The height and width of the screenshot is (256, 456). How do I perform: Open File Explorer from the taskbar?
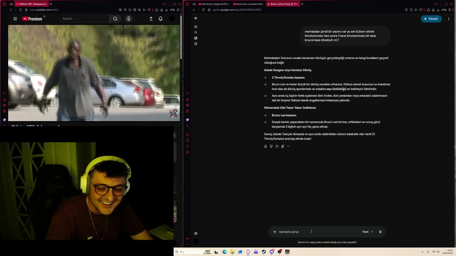pos(232,252)
